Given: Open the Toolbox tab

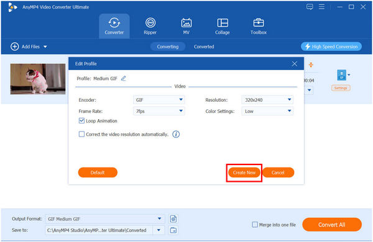Looking at the screenshot, I should 259,26.
